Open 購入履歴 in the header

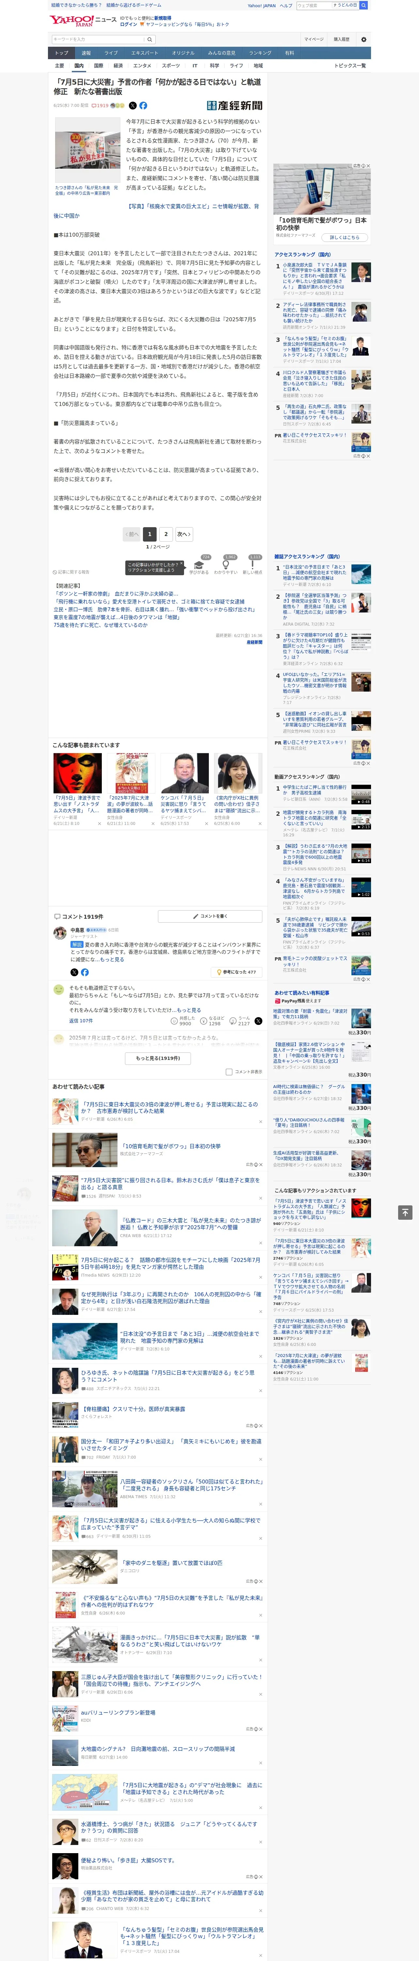341,39
